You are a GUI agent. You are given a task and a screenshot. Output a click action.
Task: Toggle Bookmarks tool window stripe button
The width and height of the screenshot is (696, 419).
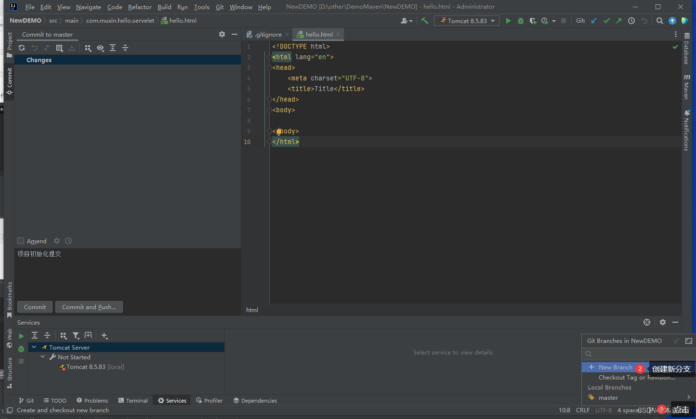coord(9,300)
